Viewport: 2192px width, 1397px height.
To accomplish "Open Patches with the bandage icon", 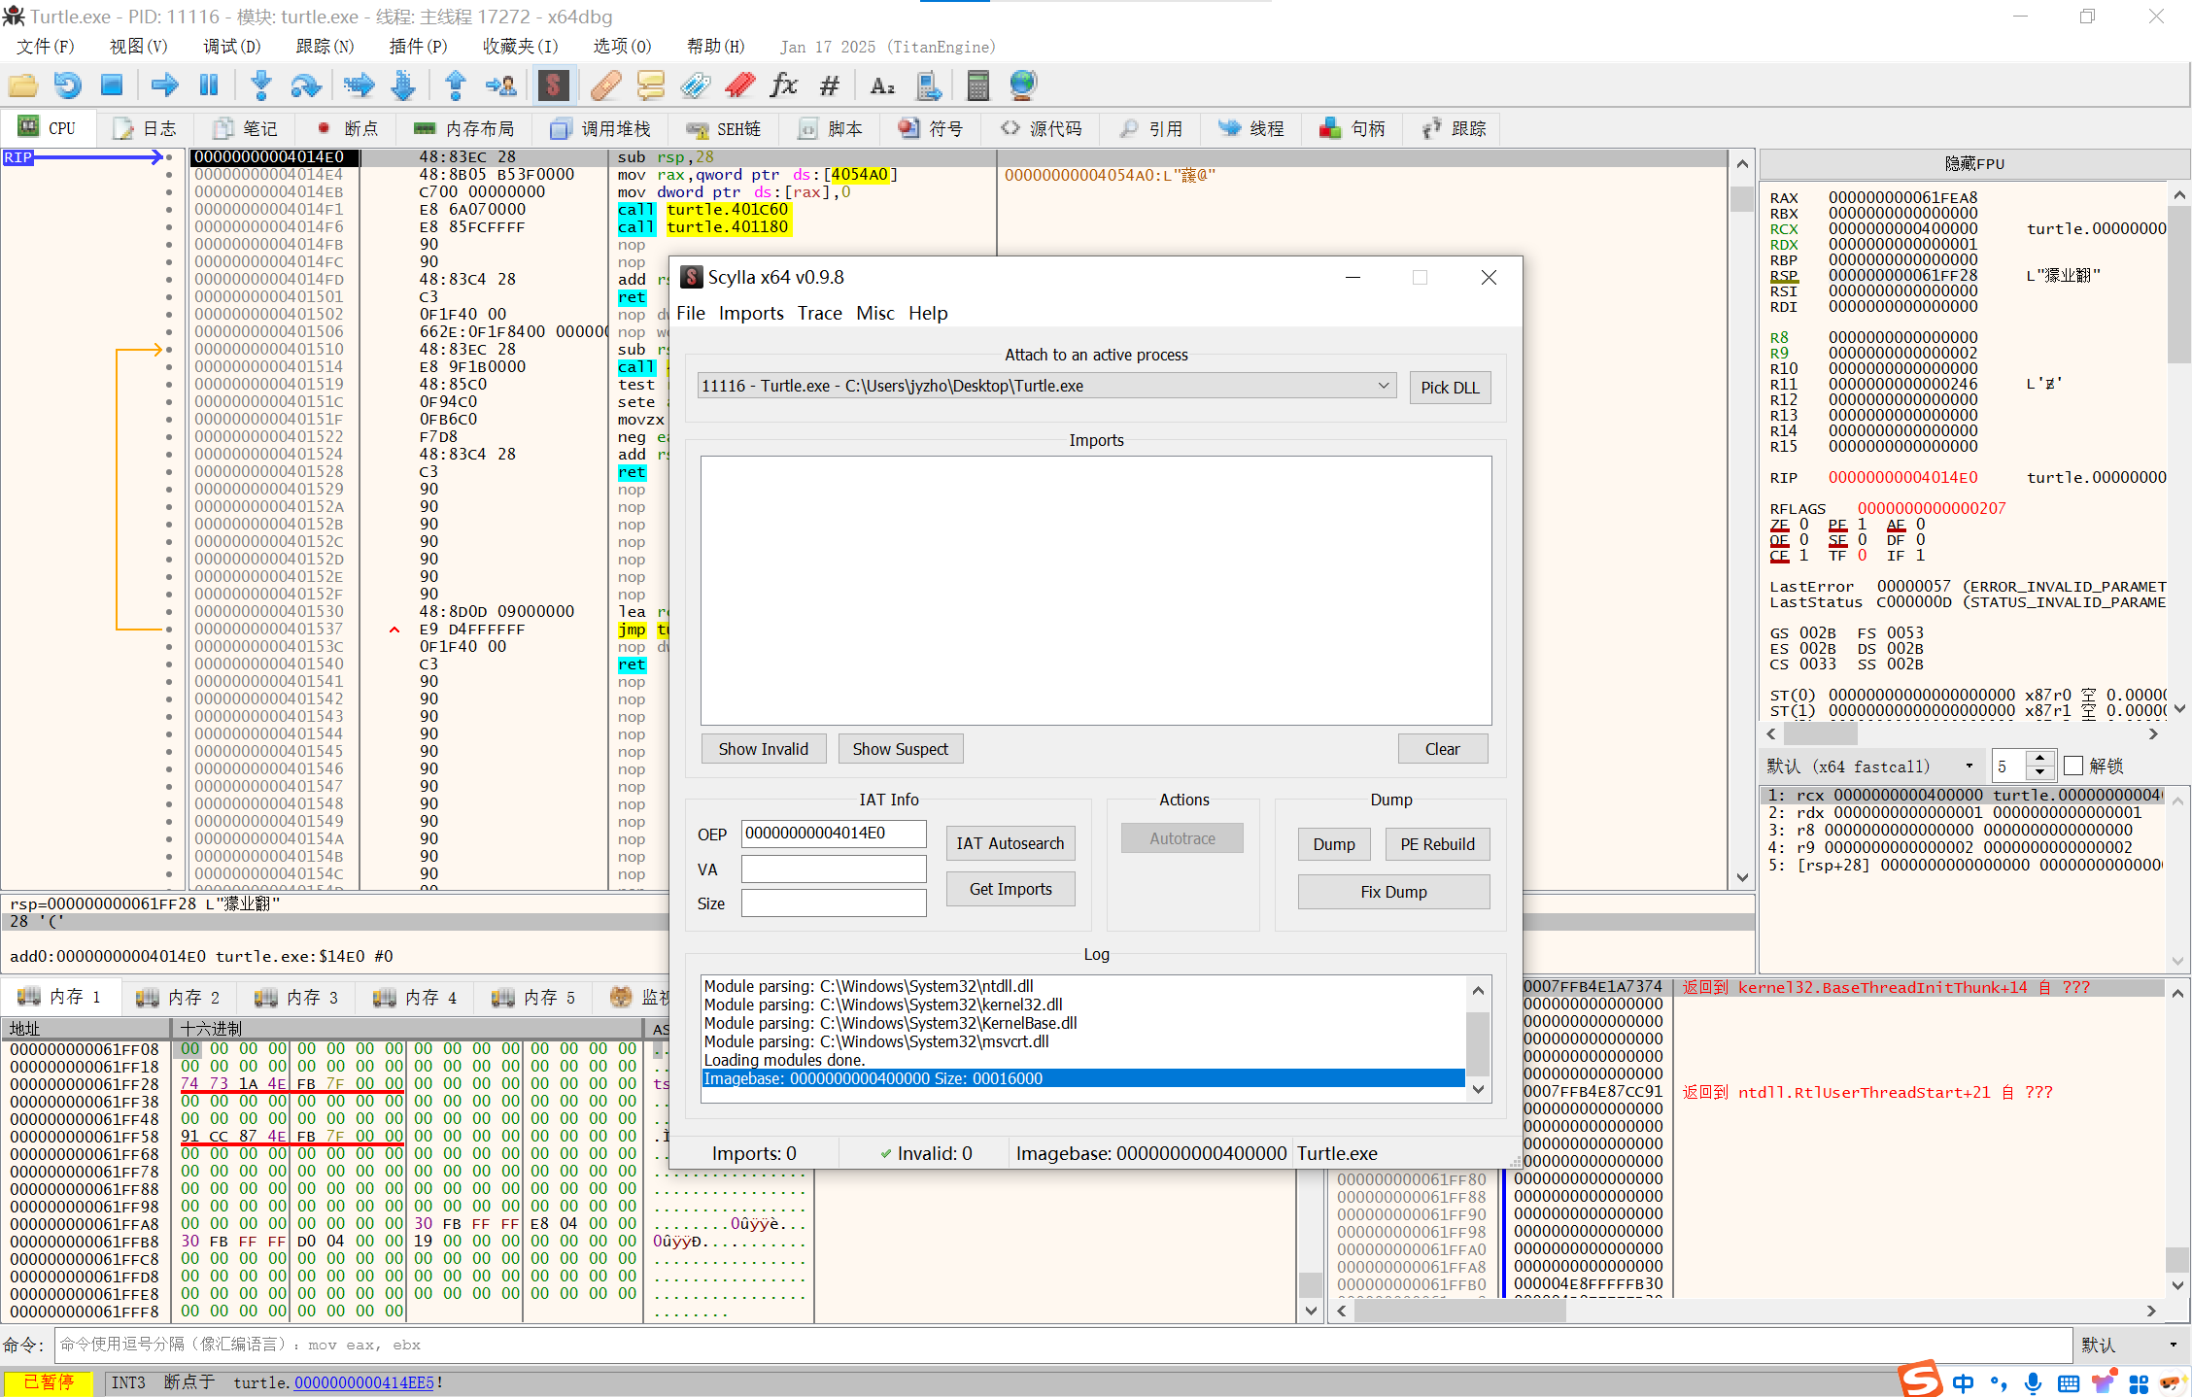I will 605,85.
